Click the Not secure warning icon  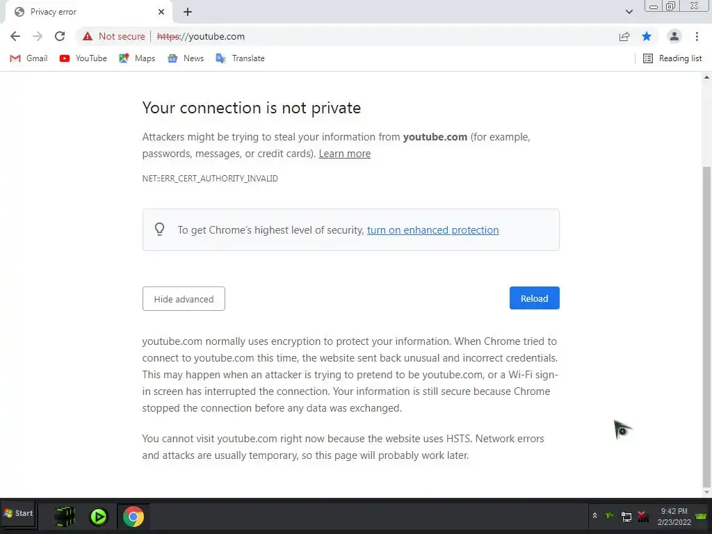click(87, 36)
